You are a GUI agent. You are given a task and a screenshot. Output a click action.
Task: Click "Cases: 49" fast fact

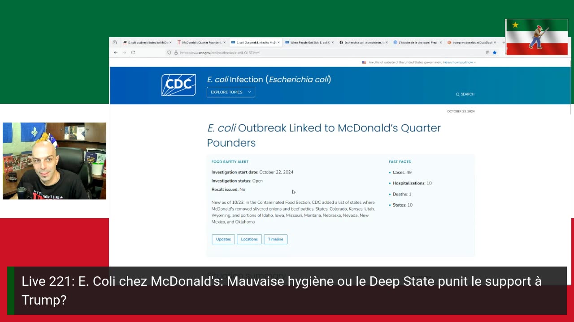(402, 172)
